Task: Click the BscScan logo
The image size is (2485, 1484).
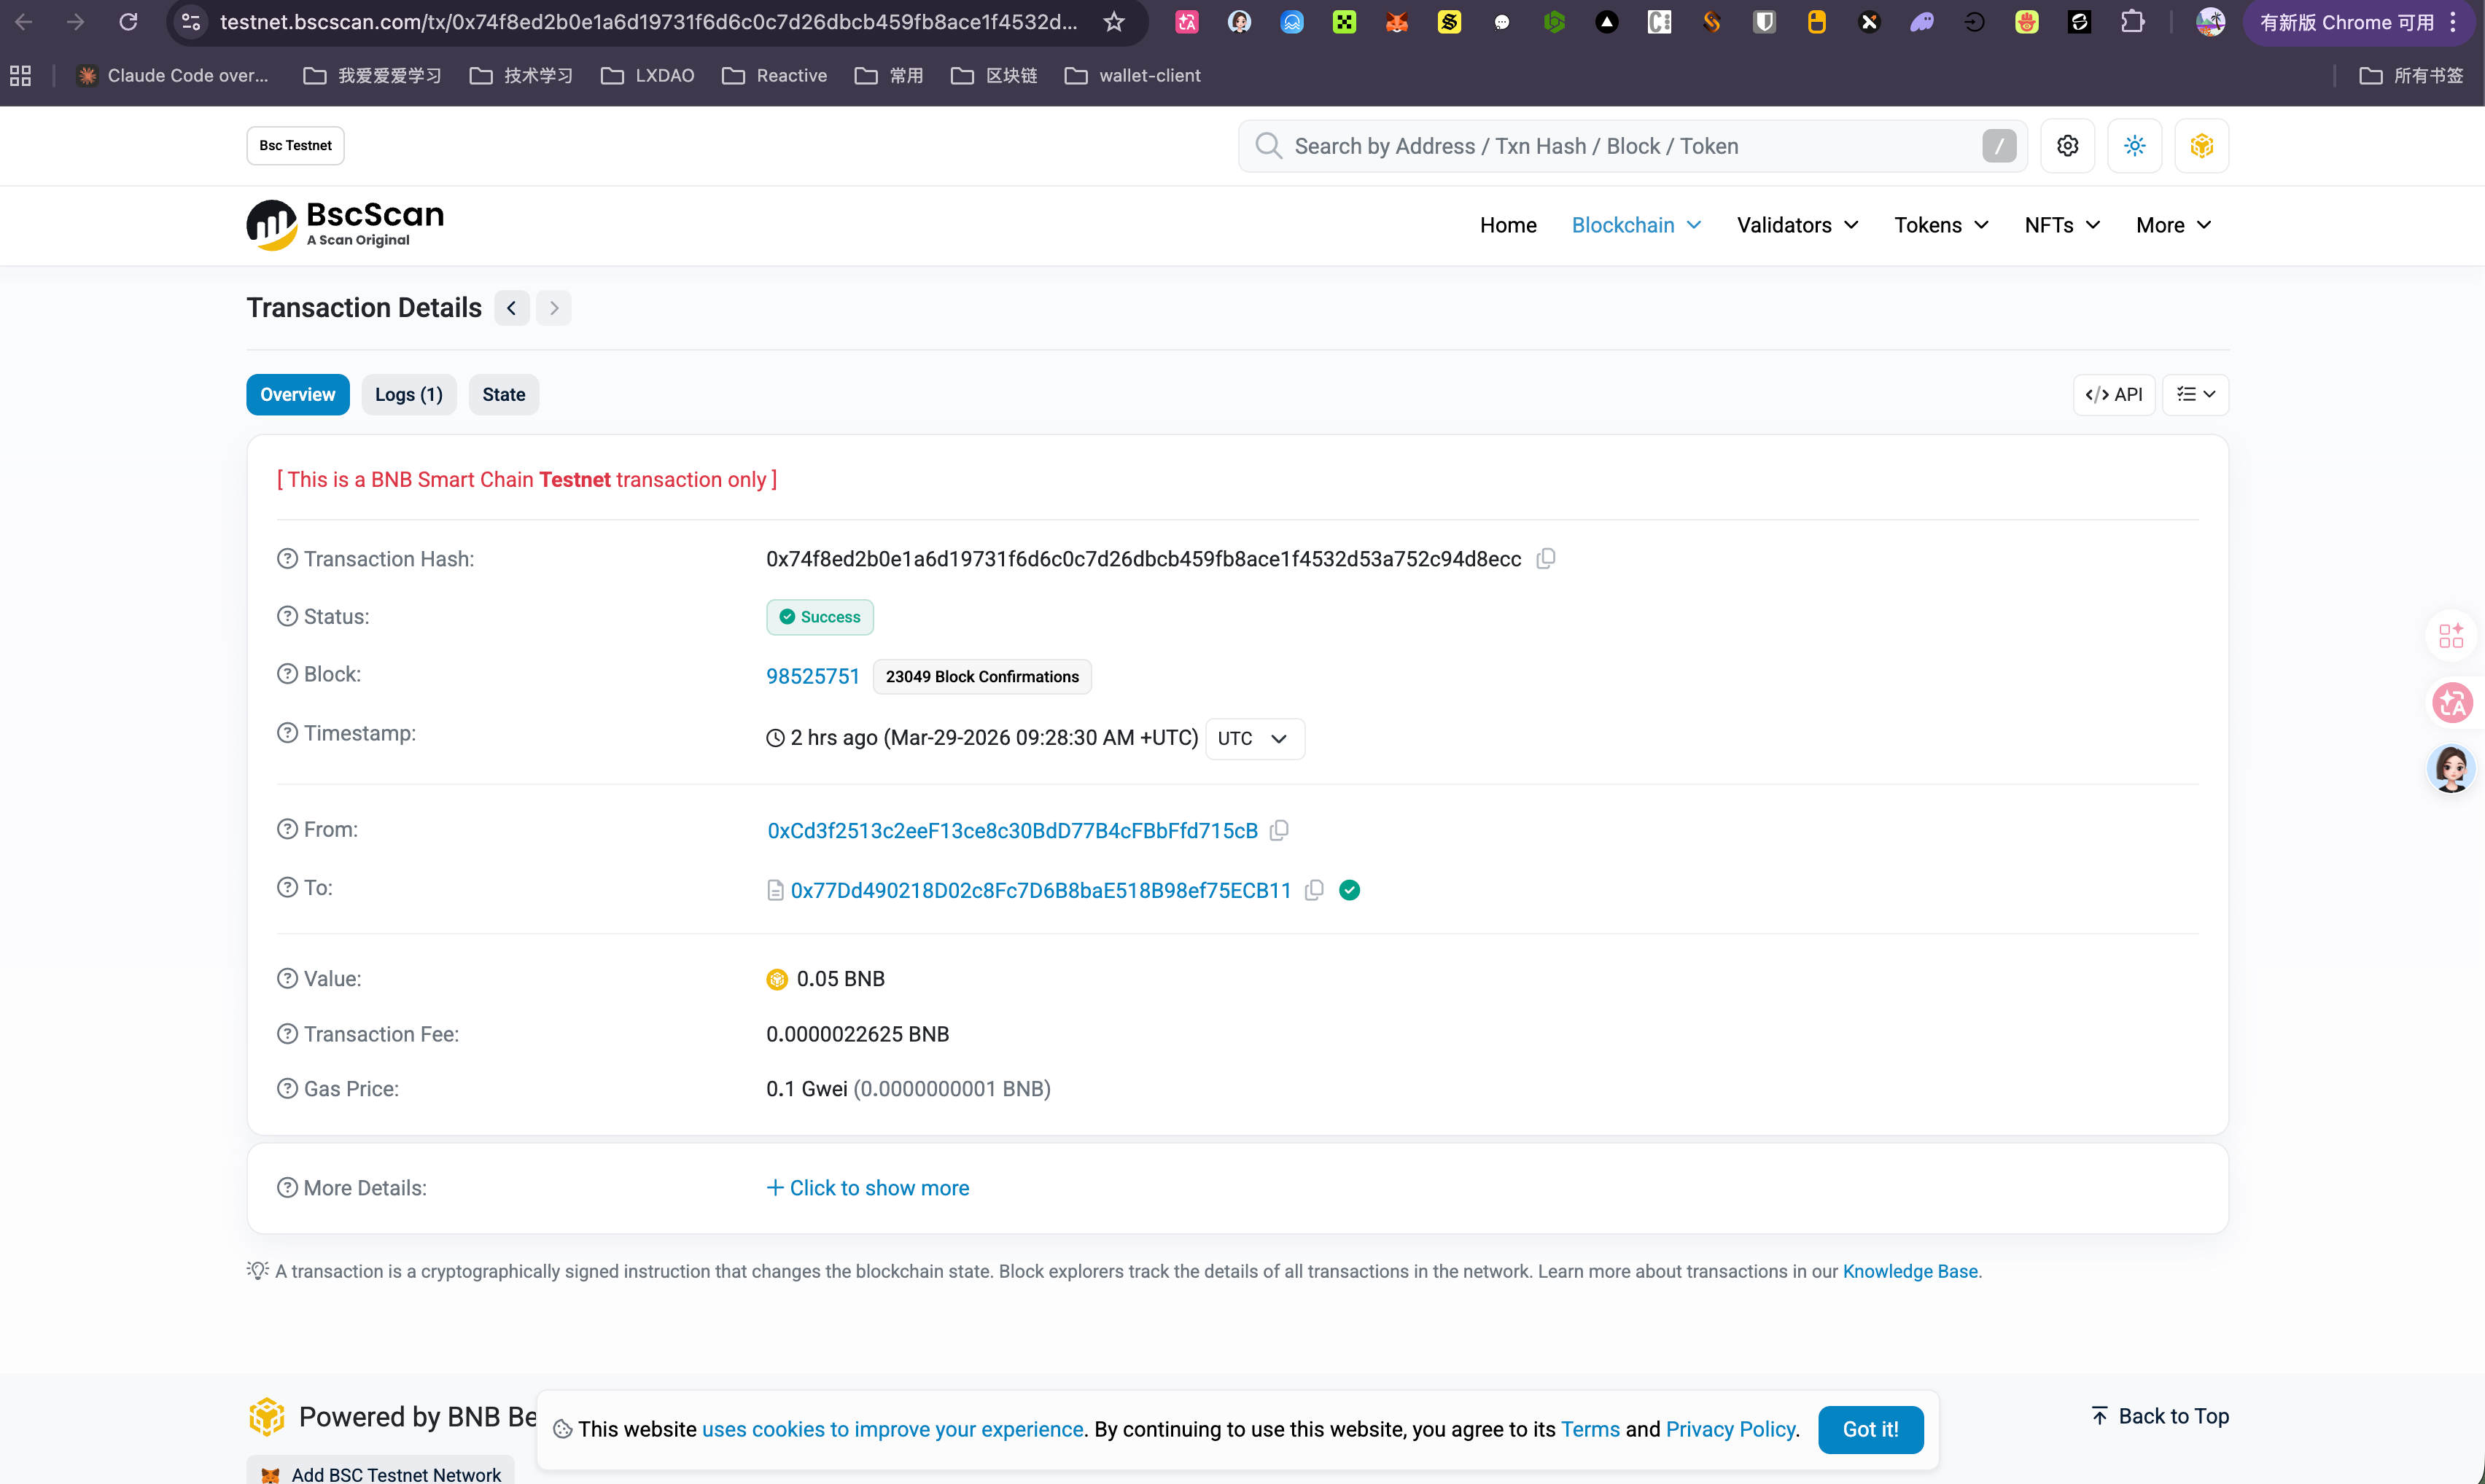Action: pyautogui.click(x=345, y=225)
